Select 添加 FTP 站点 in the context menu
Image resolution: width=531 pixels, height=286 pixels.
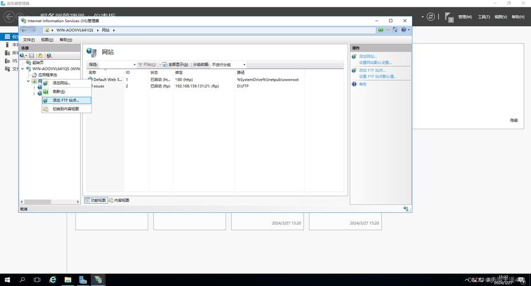click(66, 100)
